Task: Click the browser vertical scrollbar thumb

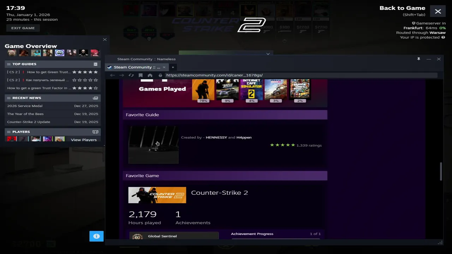Action: [x=440, y=171]
